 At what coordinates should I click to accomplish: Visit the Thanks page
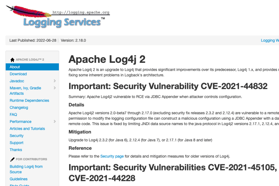16,150
